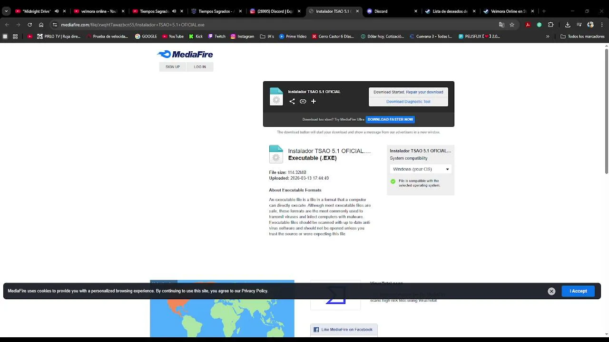Image resolution: width=609 pixels, height=342 pixels.
Task: Add file to account with plus icon
Action: point(314,101)
